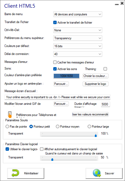The width and height of the screenshot is (125, 181).
Task: Click the keyboard Transparent slider handle
Action: point(52,160)
